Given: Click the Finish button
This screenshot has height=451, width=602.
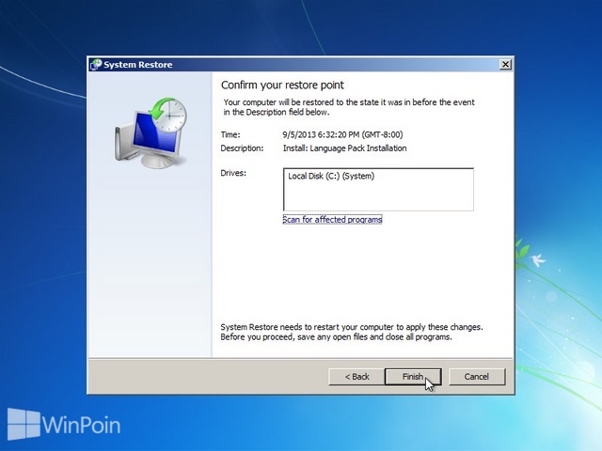Looking at the screenshot, I should (413, 377).
